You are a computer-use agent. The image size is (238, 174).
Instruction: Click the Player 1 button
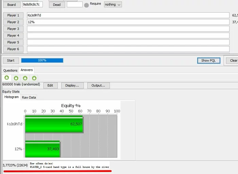(13, 15)
